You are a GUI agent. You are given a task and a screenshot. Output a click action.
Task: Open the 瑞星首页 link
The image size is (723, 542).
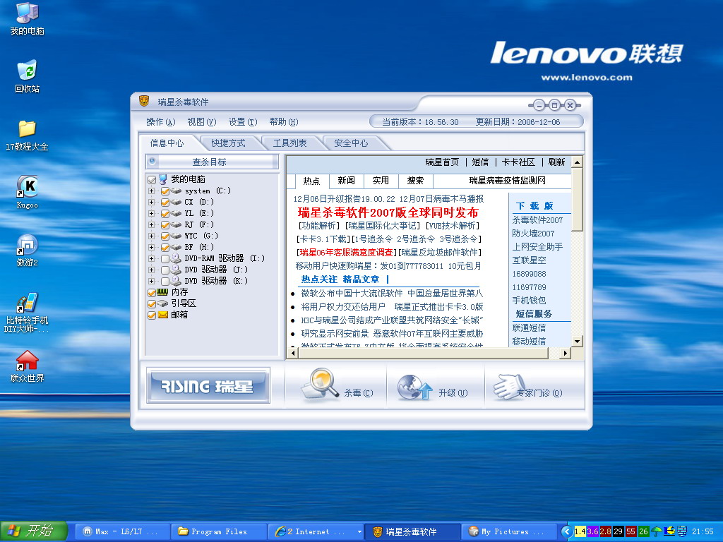click(442, 162)
